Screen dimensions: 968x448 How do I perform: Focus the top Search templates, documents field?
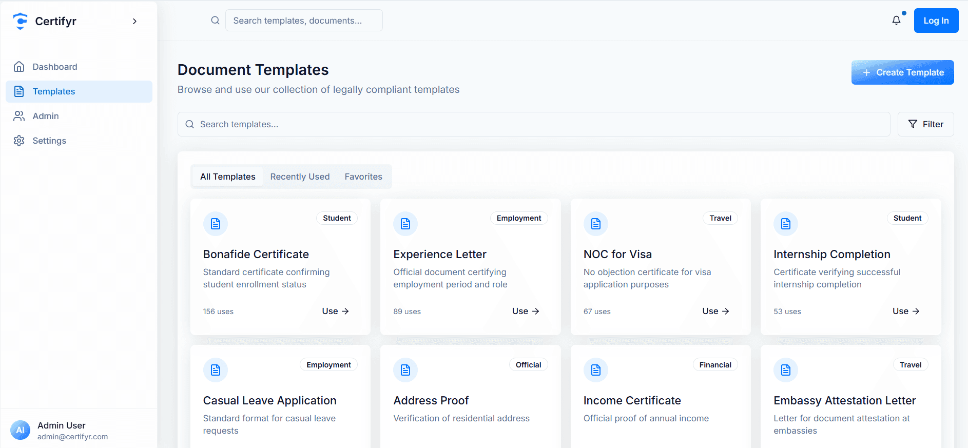click(304, 21)
